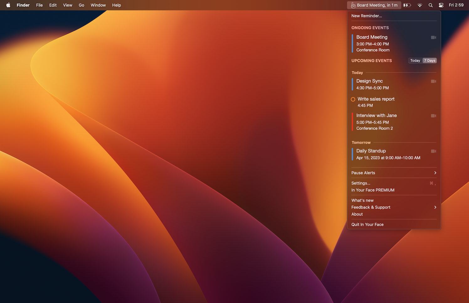Expand the Pause Alerts submenu

[394, 173]
